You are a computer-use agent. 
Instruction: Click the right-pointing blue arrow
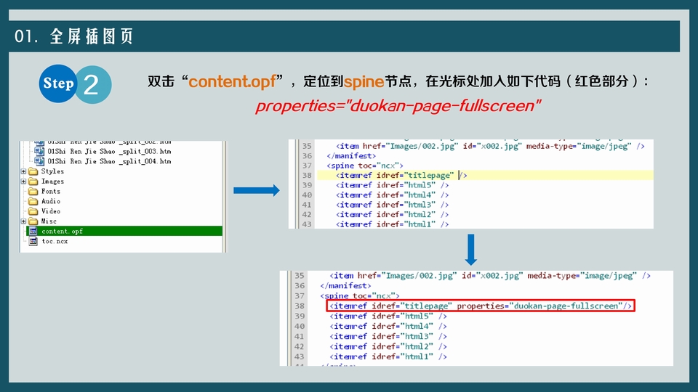point(256,191)
